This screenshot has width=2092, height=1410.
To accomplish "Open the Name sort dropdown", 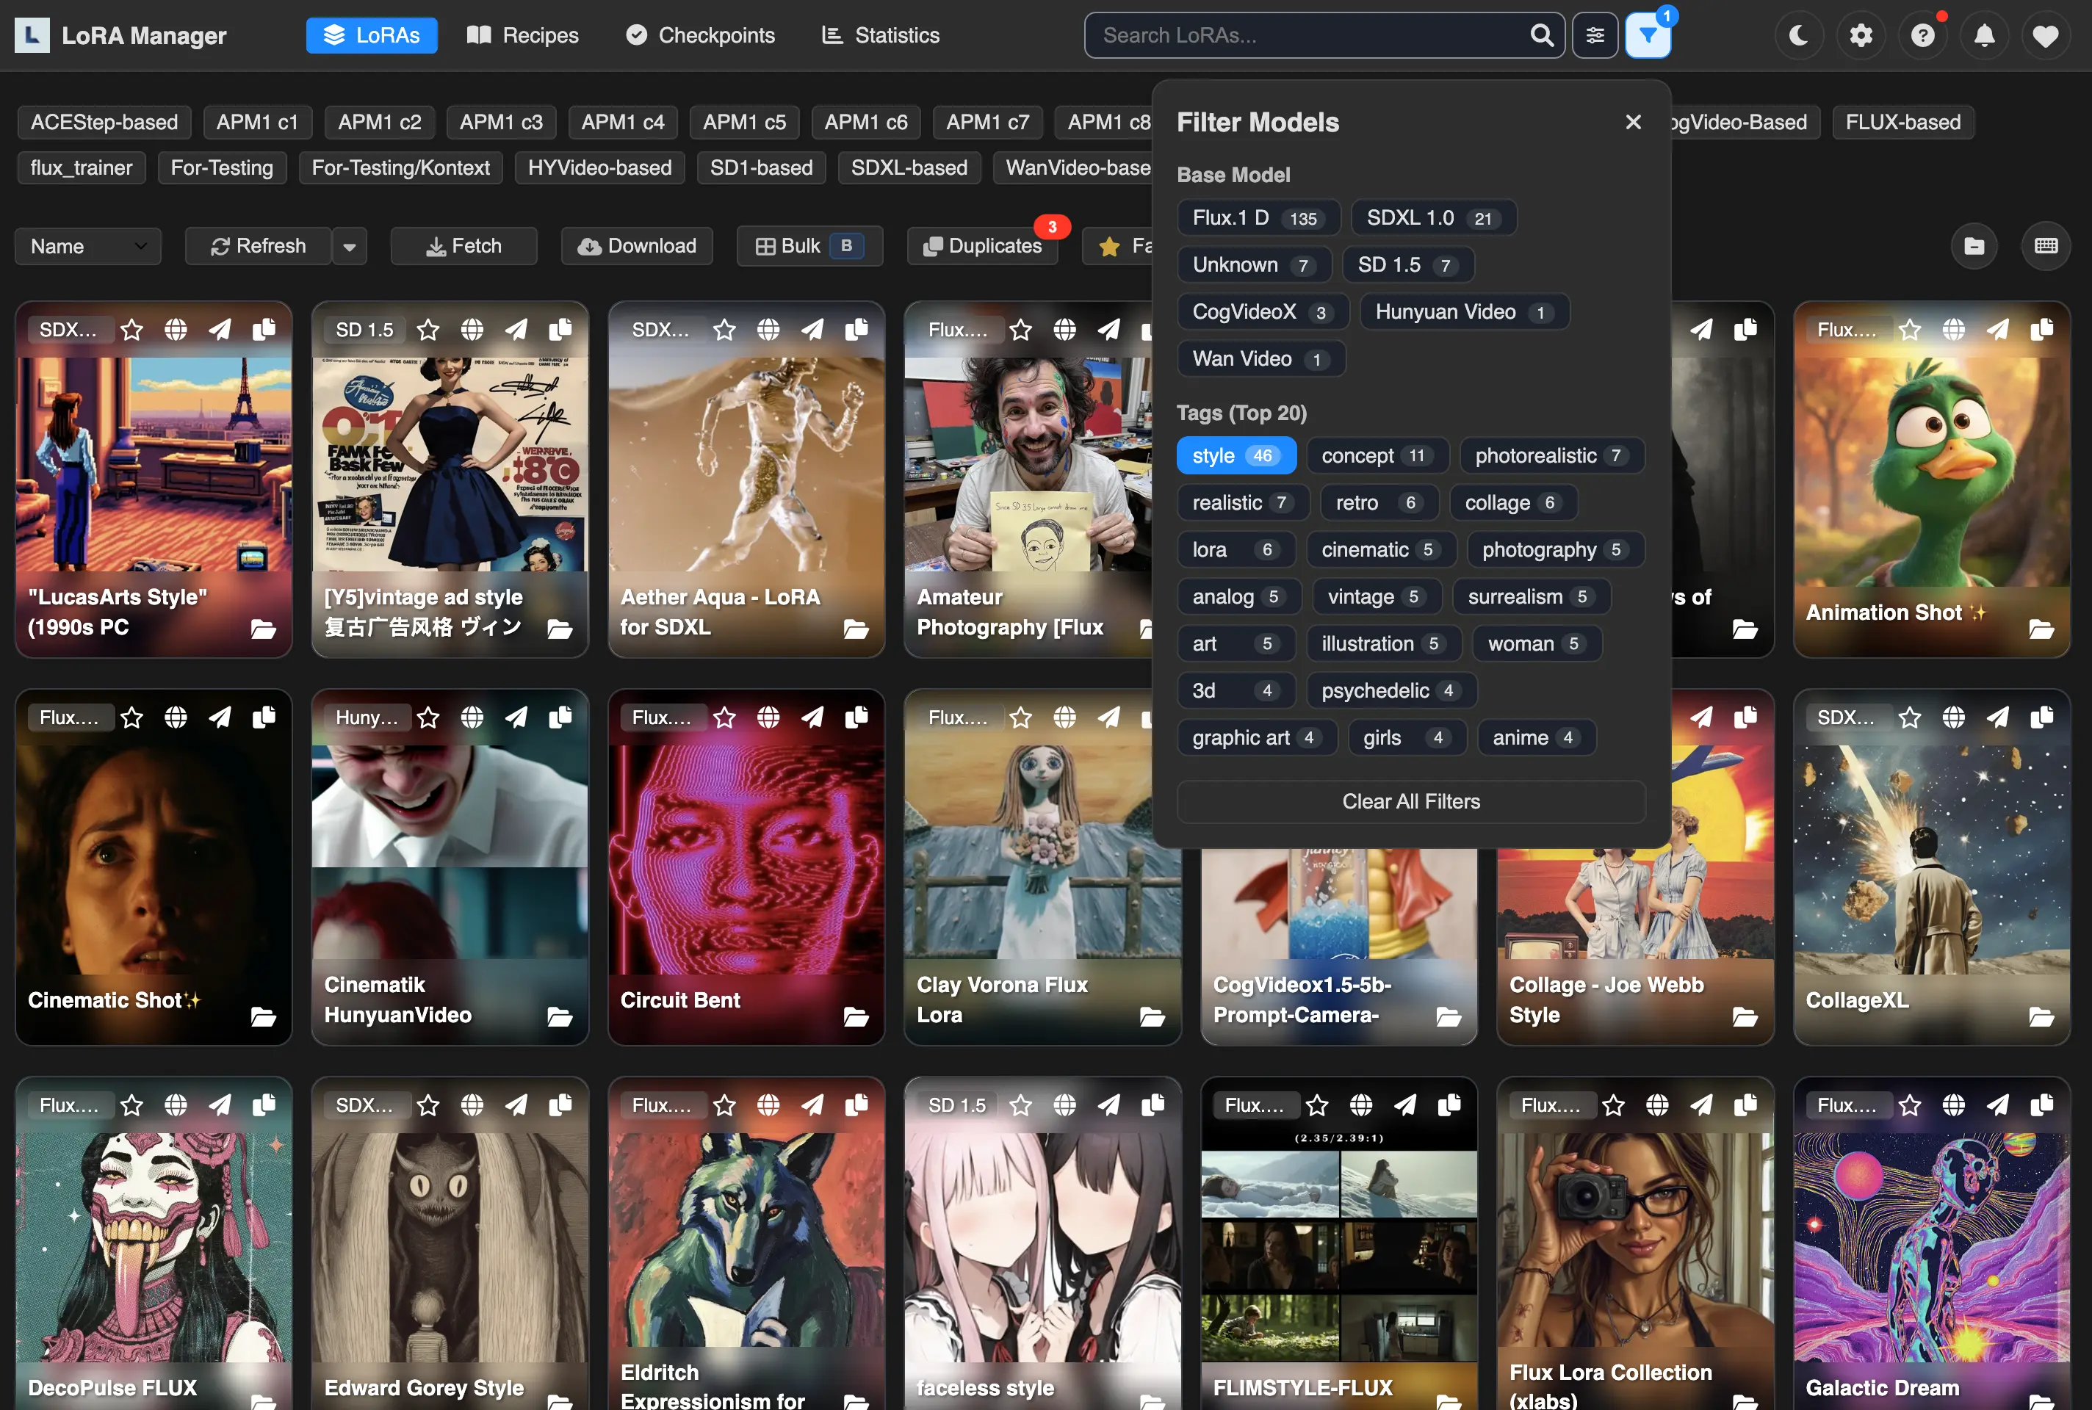I will point(87,247).
